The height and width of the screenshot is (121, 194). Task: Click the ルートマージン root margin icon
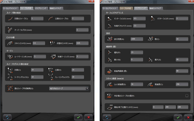pyautogui.click(x=10, y=57)
